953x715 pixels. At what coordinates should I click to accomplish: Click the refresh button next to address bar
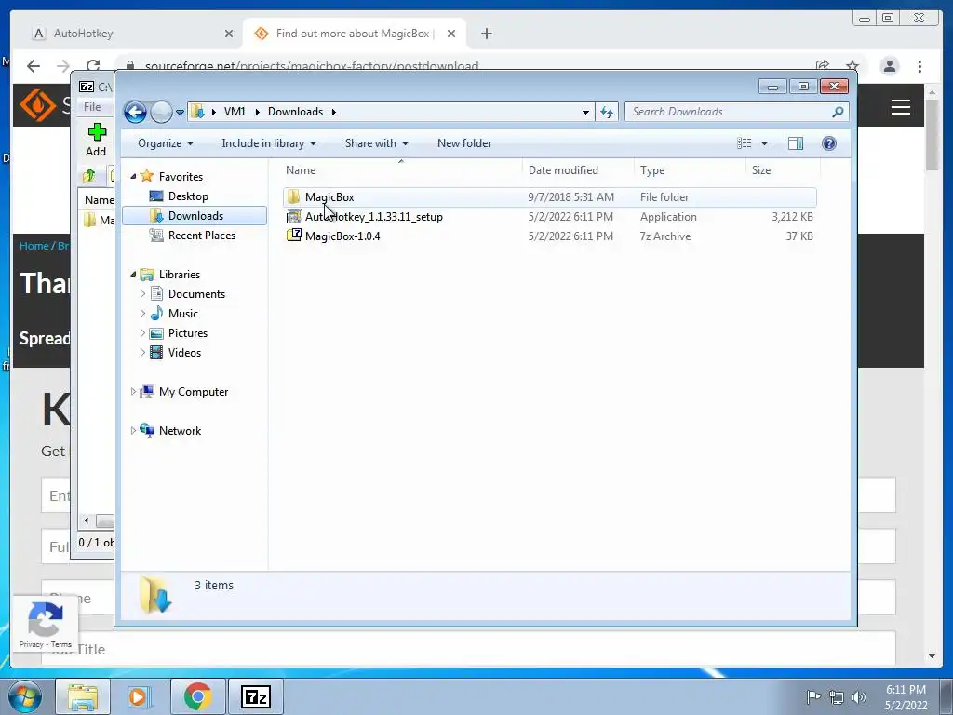(x=607, y=112)
